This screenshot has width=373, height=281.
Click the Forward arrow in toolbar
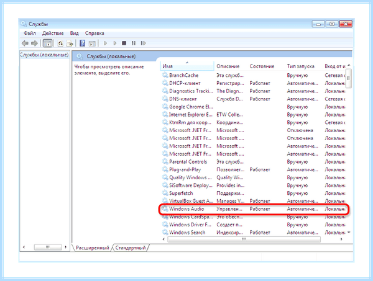click(34, 43)
